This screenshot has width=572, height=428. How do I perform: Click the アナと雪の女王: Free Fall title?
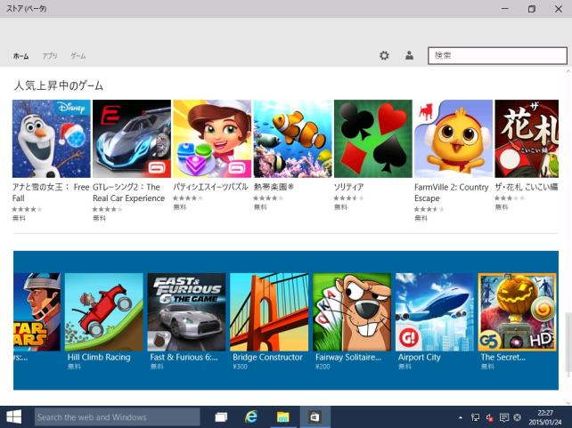tap(51, 193)
